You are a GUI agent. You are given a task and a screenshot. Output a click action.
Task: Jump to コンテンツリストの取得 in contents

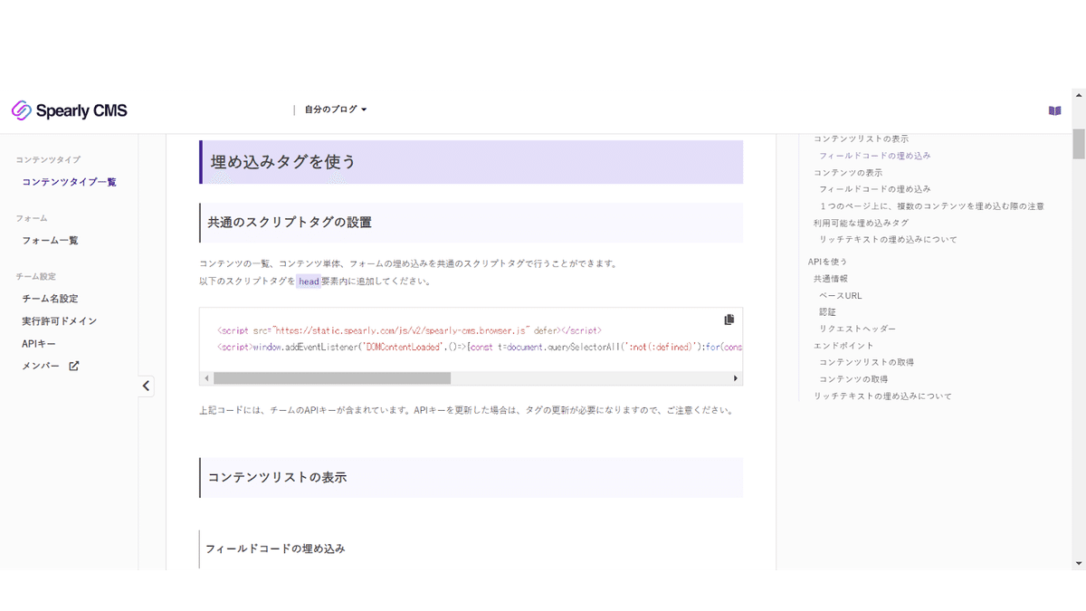(x=867, y=362)
